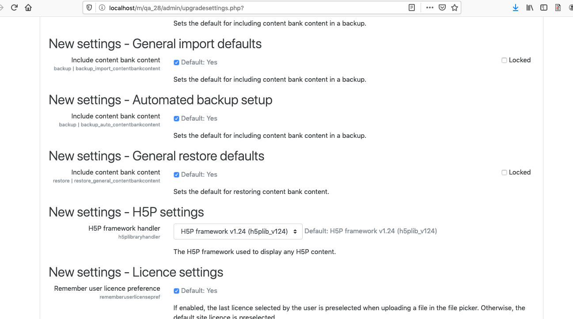Toggle the browser sidebar icon
This screenshot has width=573, height=319.
[x=544, y=8]
